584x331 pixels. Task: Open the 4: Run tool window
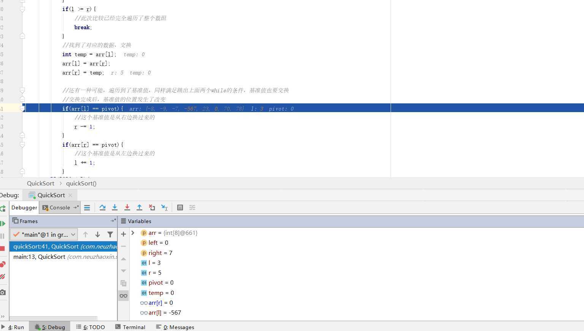[13, 327]
